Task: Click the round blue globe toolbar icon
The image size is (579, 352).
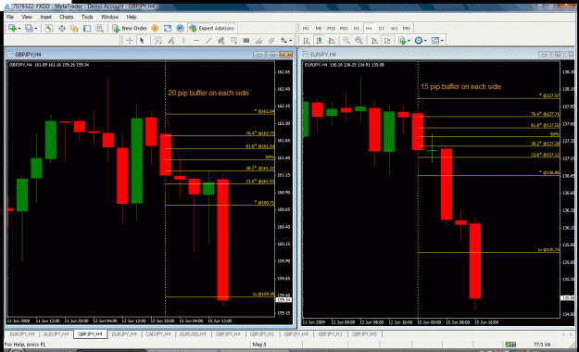Action: (x=180, y=29)
